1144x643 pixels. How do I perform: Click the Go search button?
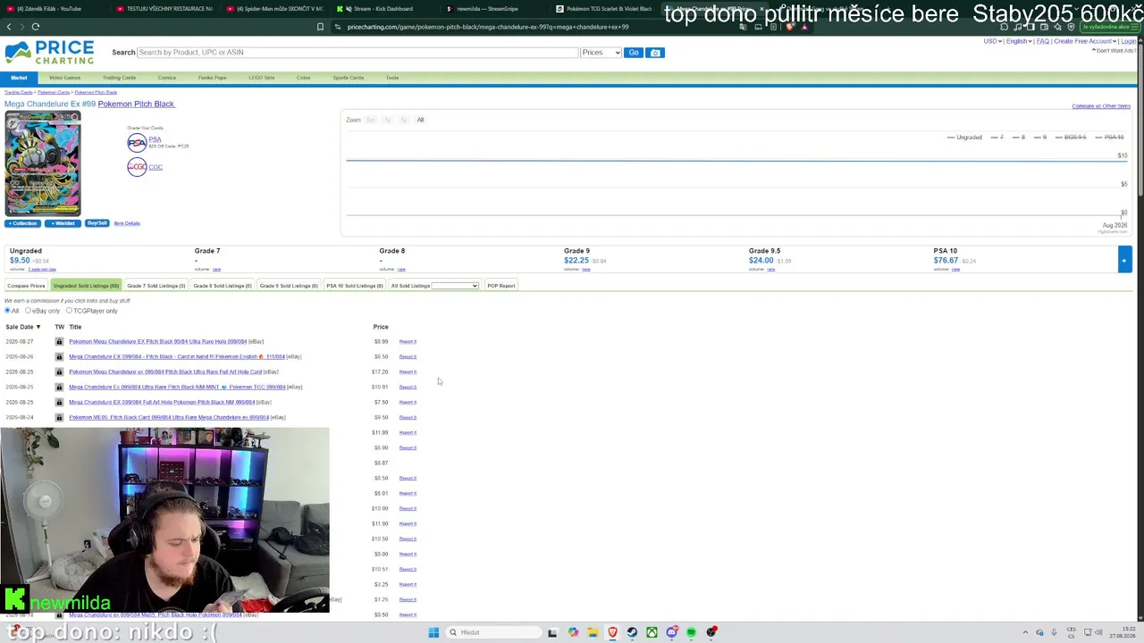tap(634, 53)
